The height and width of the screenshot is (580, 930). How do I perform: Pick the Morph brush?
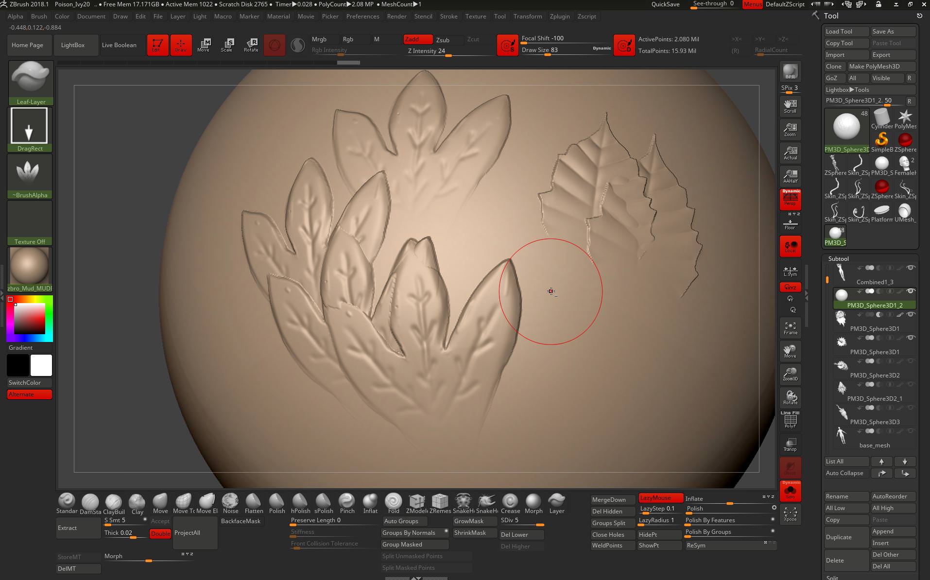click(x=533, y=504)
